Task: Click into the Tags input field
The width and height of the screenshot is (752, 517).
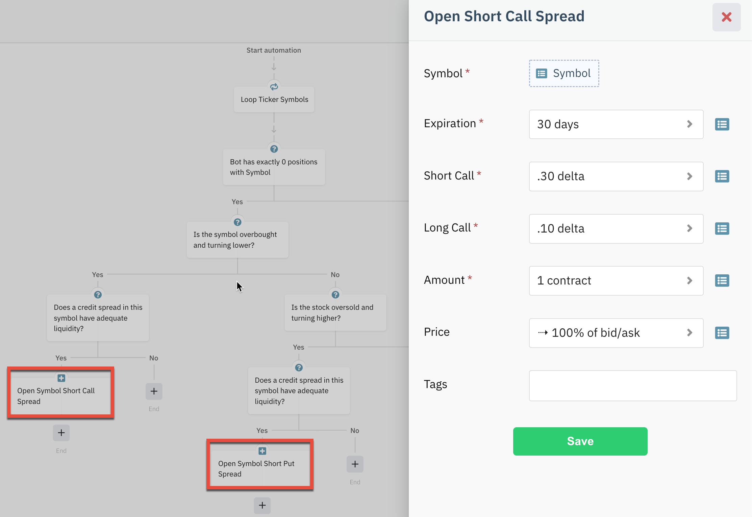Action: pyautogui.click(x=632, y=385)
